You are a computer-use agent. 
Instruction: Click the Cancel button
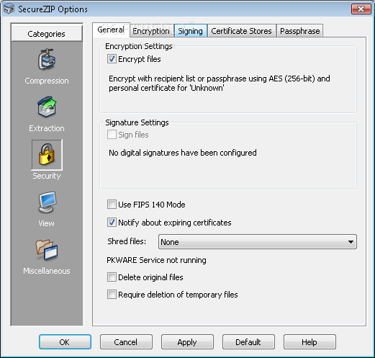tap(126, 341)
